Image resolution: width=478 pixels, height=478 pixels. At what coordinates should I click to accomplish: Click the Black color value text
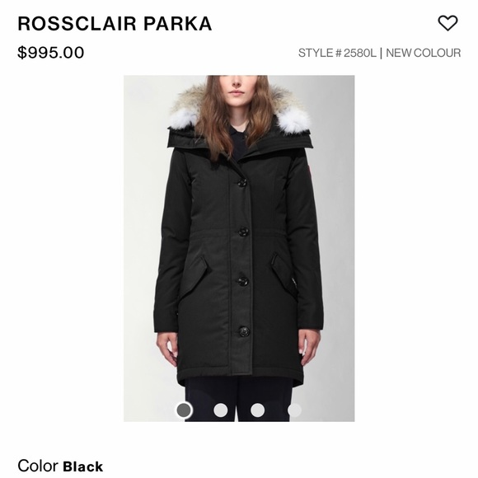(x=82, y=466)
